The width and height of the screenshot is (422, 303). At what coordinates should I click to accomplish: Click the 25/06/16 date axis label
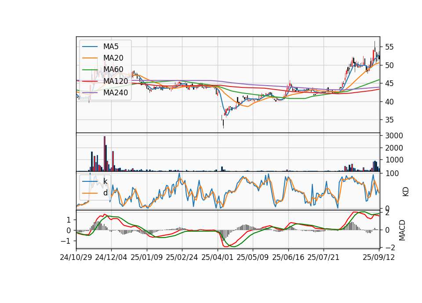[x=288, y=257]
